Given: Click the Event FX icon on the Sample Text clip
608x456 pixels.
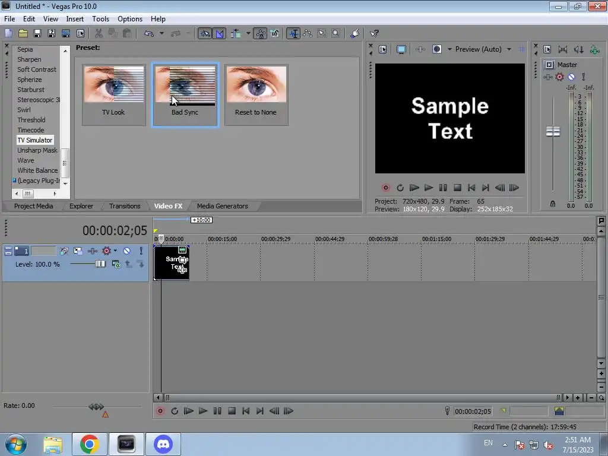Looking at the screenshot, I should 182,269.
